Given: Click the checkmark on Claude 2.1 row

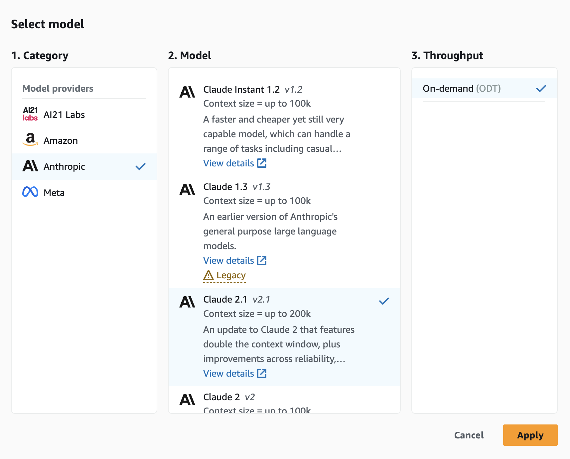Looking at the screenshot, I should 384,301.
